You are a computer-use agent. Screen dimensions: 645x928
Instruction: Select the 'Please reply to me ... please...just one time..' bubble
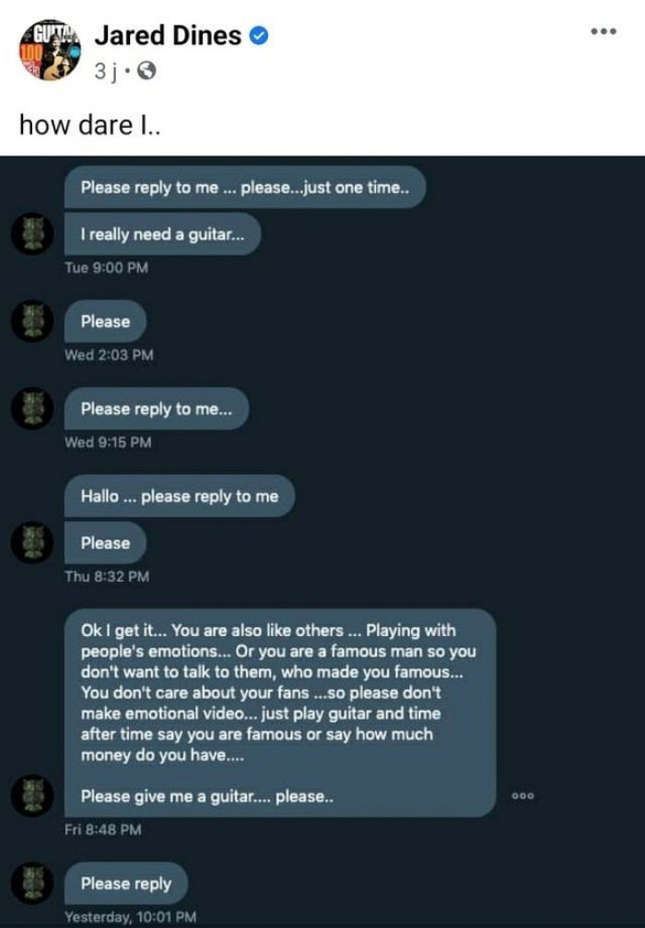(244, 187)
